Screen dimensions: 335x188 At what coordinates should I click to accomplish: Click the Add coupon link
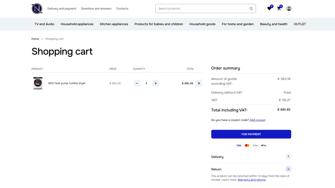click(257, 120)
